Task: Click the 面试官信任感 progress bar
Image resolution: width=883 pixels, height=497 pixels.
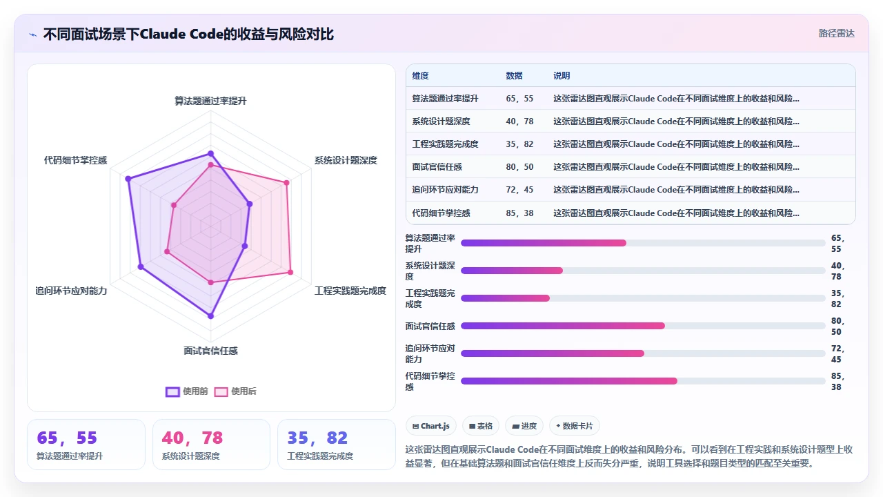Action: coord(643,326)
